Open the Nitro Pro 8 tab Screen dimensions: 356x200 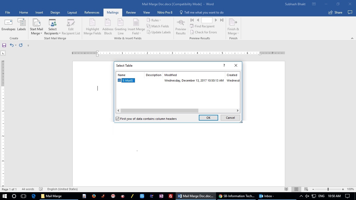click(x=165, y=12)
